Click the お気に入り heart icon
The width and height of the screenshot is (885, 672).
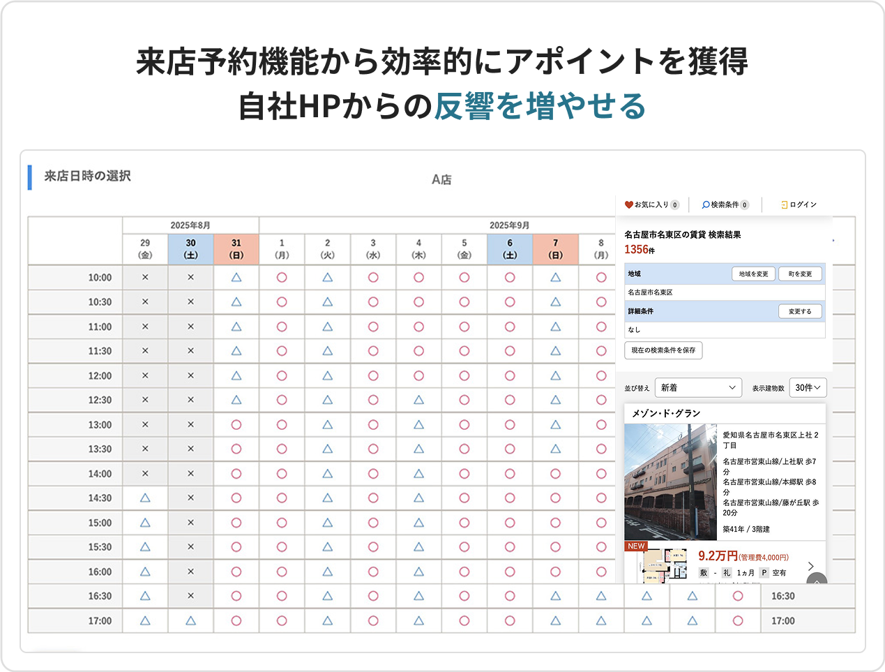[x=628, y=205]
